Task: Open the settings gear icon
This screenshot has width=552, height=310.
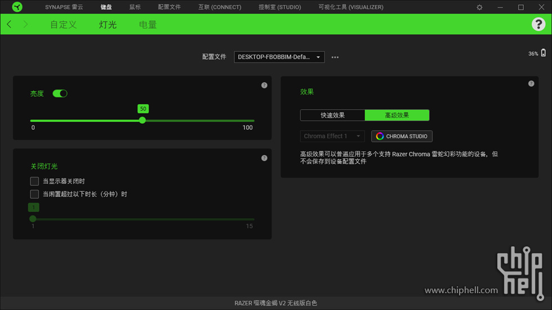Action: 479,7
